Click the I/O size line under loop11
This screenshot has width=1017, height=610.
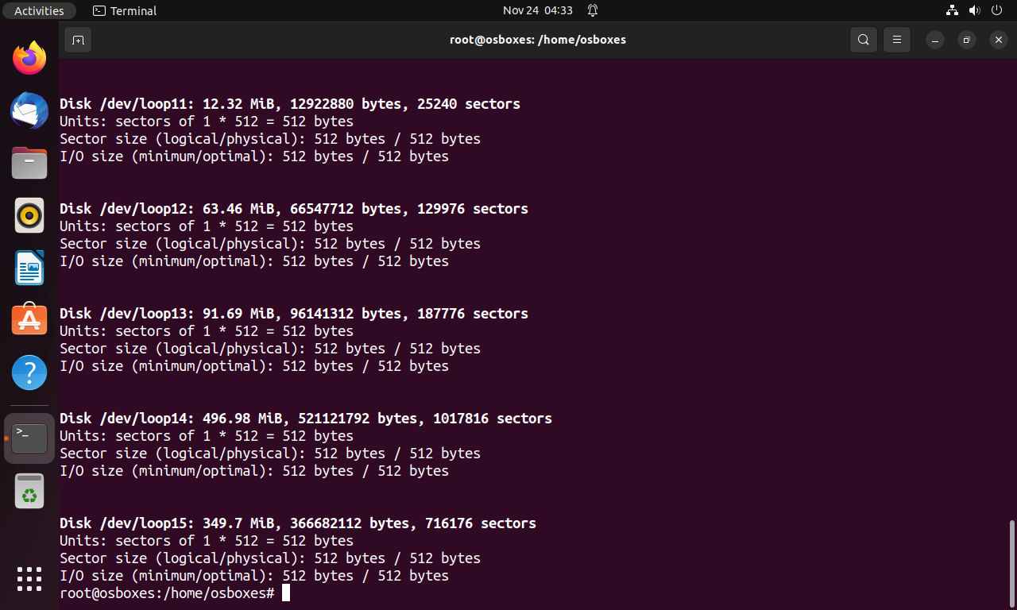pos(254,156)
